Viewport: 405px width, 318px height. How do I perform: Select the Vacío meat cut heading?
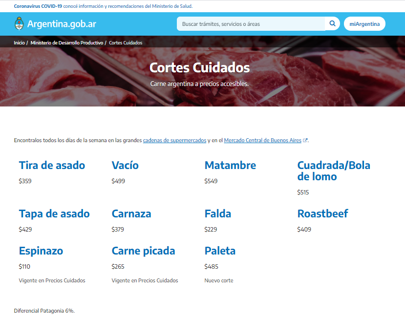pos(125,165)
